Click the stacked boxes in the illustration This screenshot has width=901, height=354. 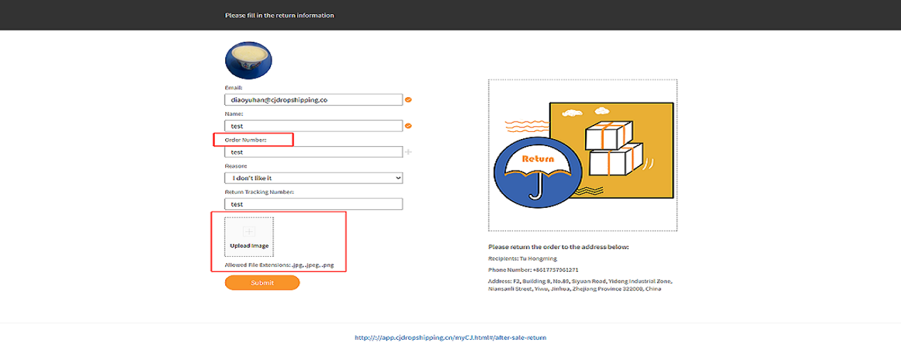click(611, 149)
